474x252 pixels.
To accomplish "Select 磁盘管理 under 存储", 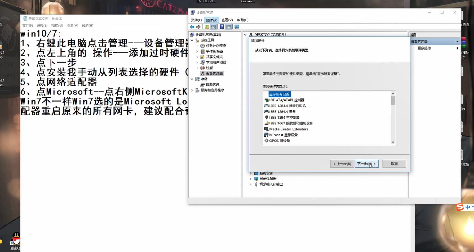I will click(212, 85).
